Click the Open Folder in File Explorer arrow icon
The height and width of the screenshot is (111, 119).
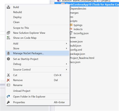[8, 96]
